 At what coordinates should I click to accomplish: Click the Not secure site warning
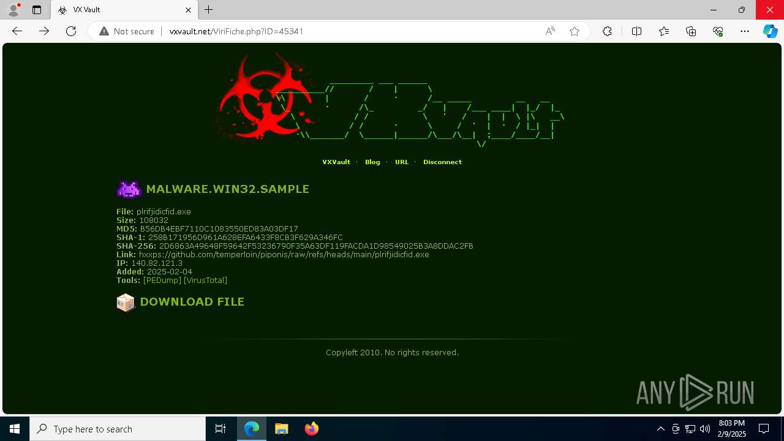127,31
